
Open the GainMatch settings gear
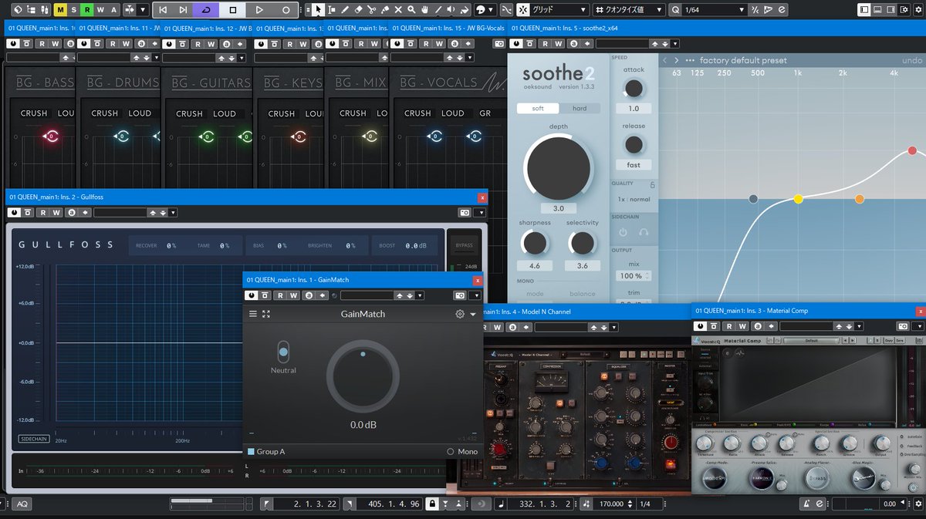[460, 314]
